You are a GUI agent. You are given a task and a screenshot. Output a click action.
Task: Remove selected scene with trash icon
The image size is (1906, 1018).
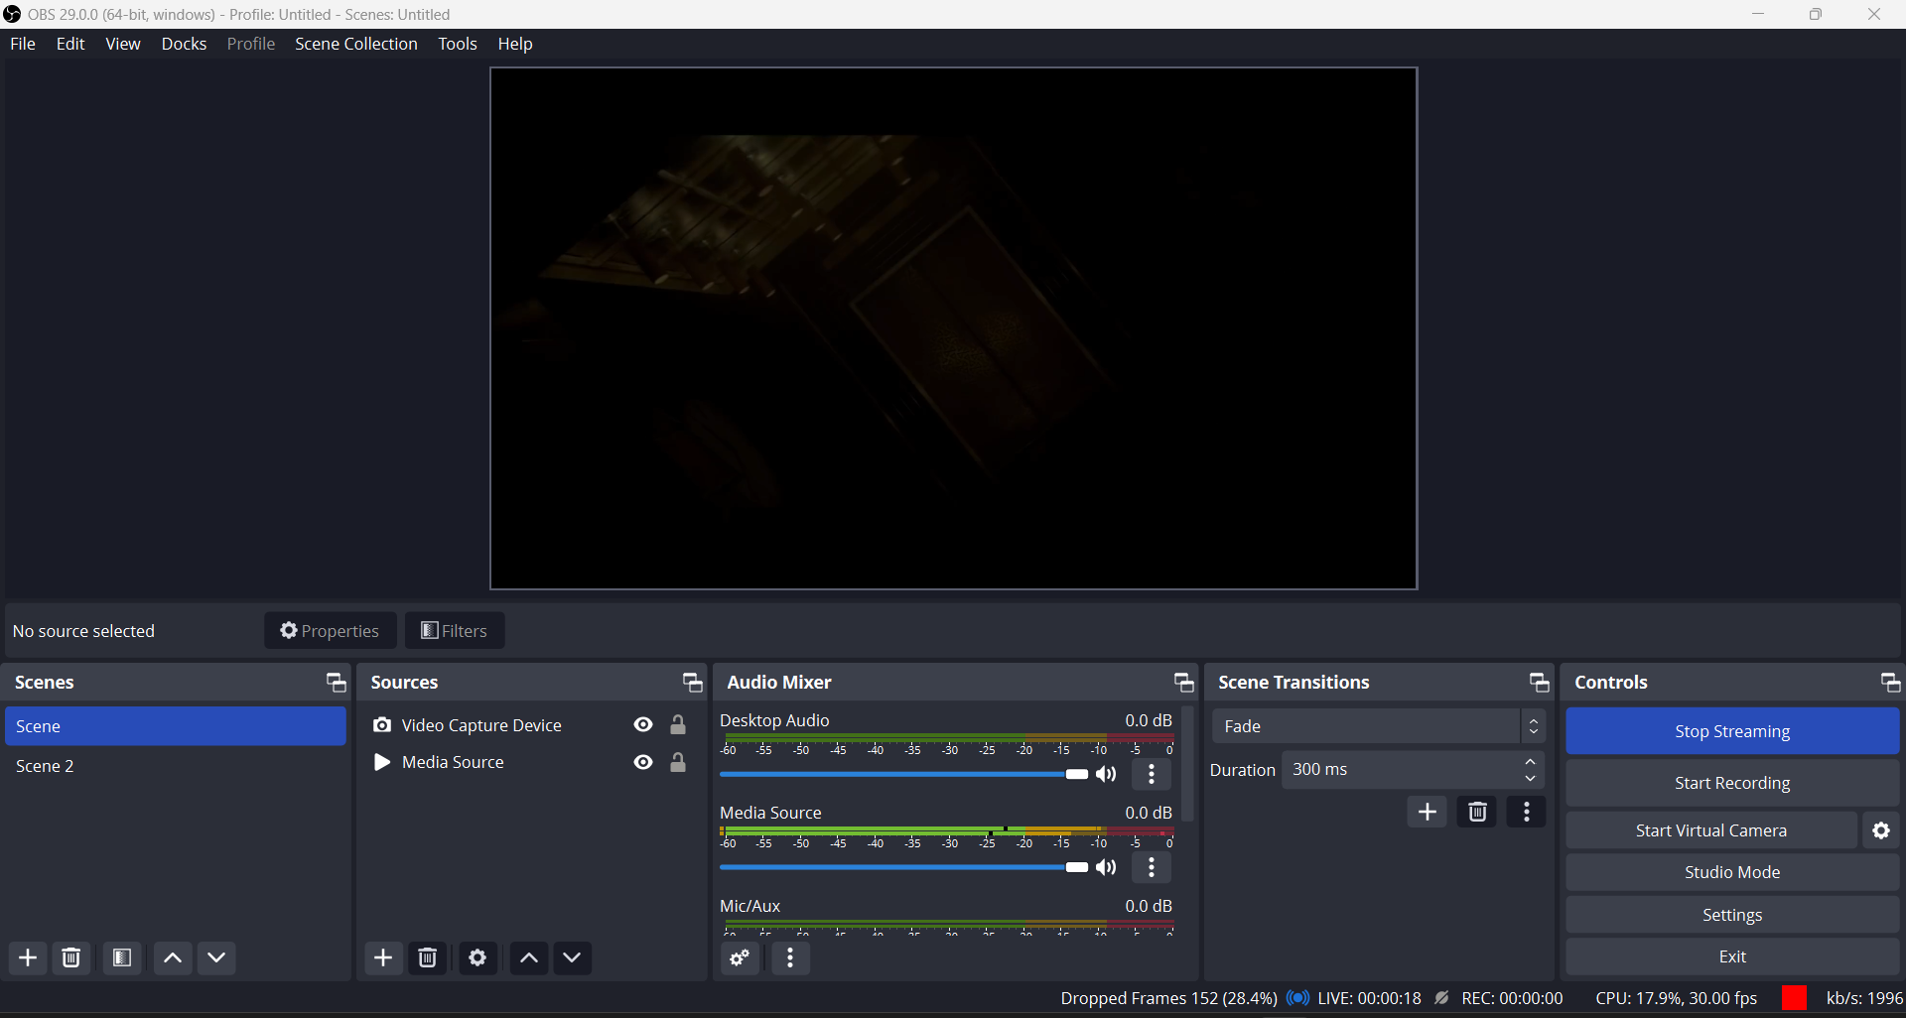coord(71,957)
